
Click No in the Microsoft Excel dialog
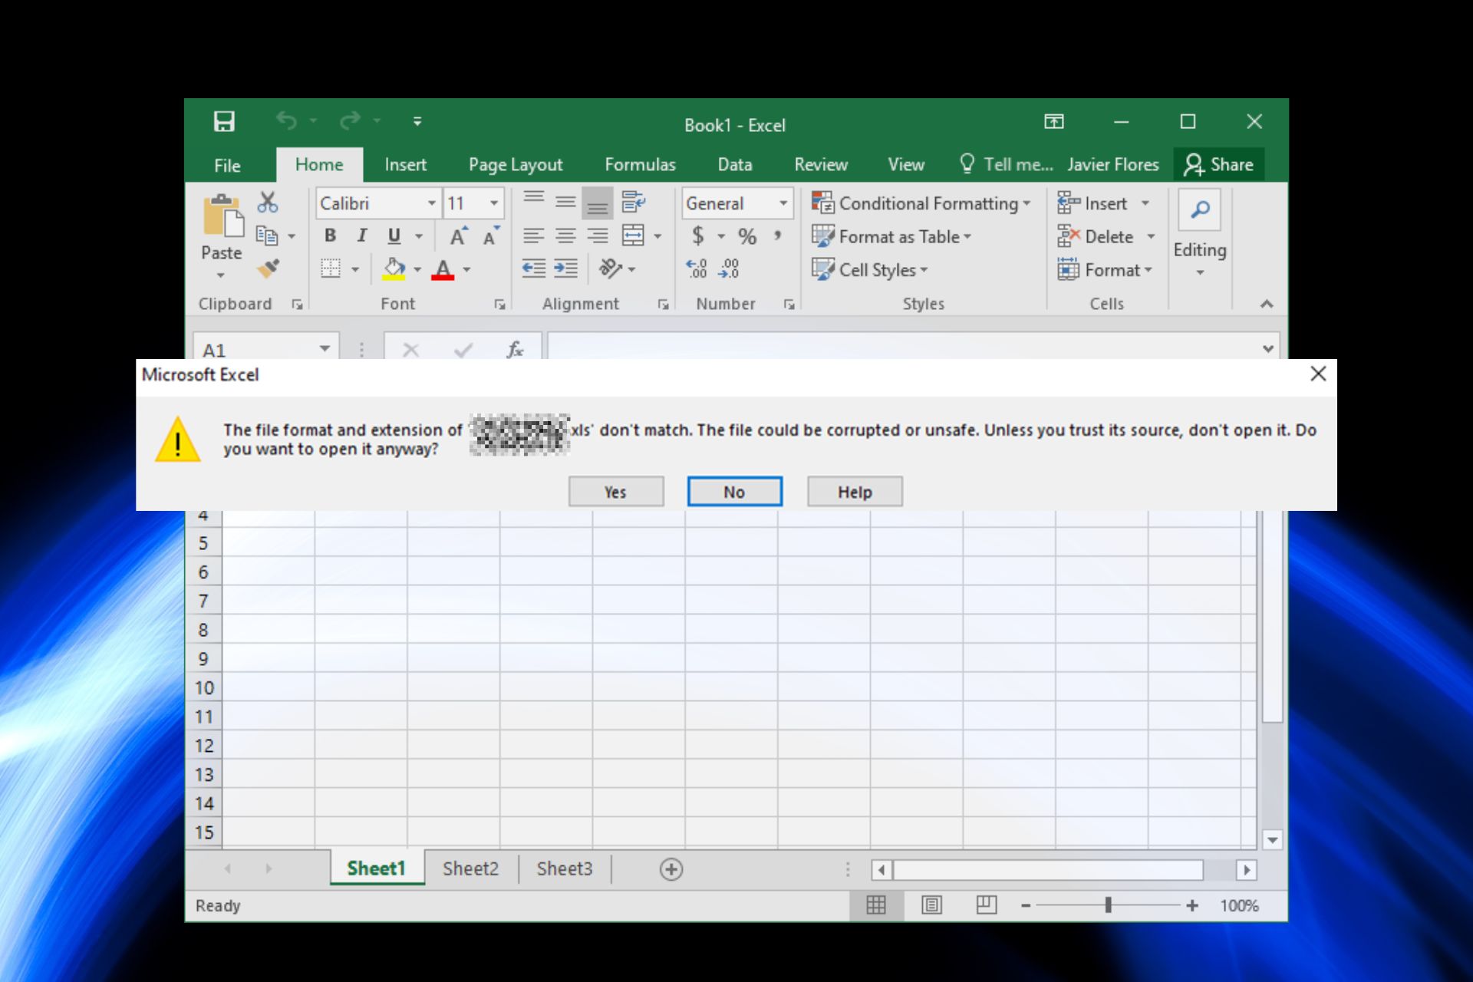coord(735,492)
